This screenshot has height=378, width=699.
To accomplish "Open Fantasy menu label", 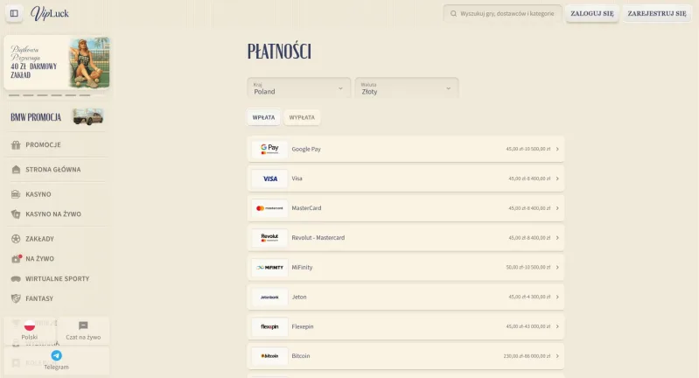I will tap(39, 298).
